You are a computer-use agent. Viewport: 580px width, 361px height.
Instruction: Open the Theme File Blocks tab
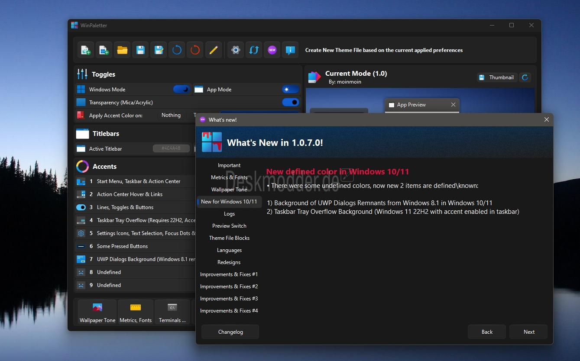click(x=229, y=238)
